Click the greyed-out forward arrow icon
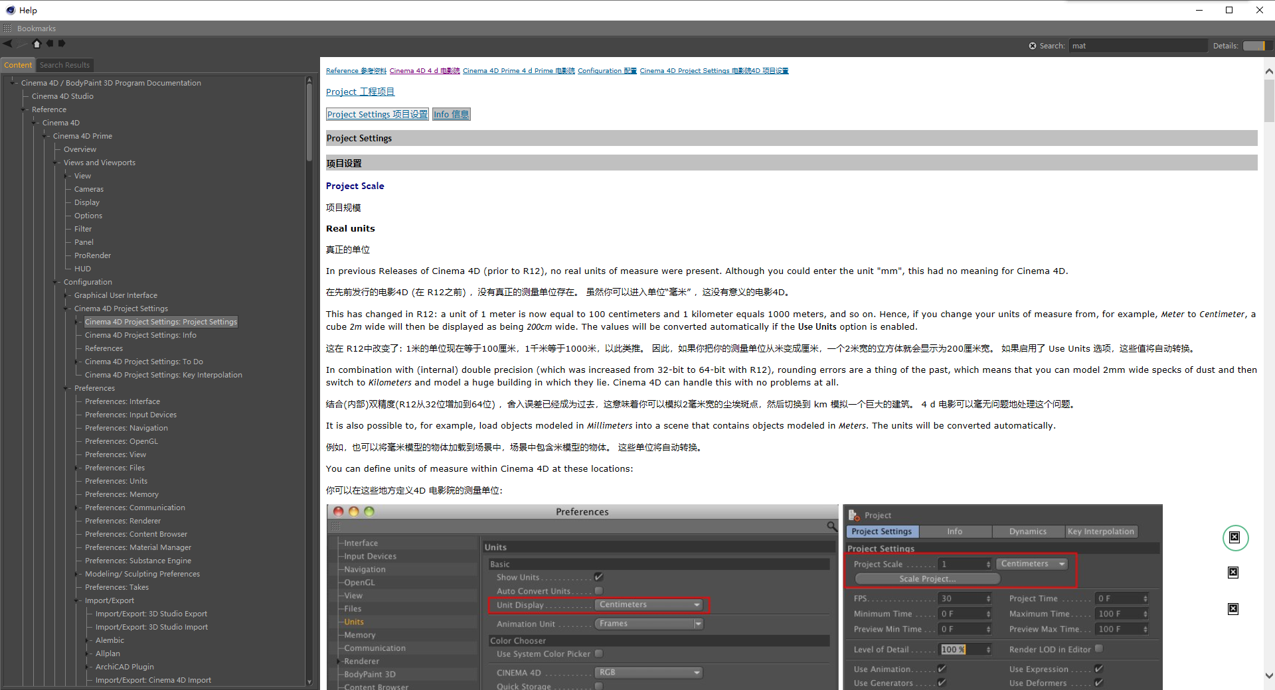The image size is (1275, 690). coord(23,44)
